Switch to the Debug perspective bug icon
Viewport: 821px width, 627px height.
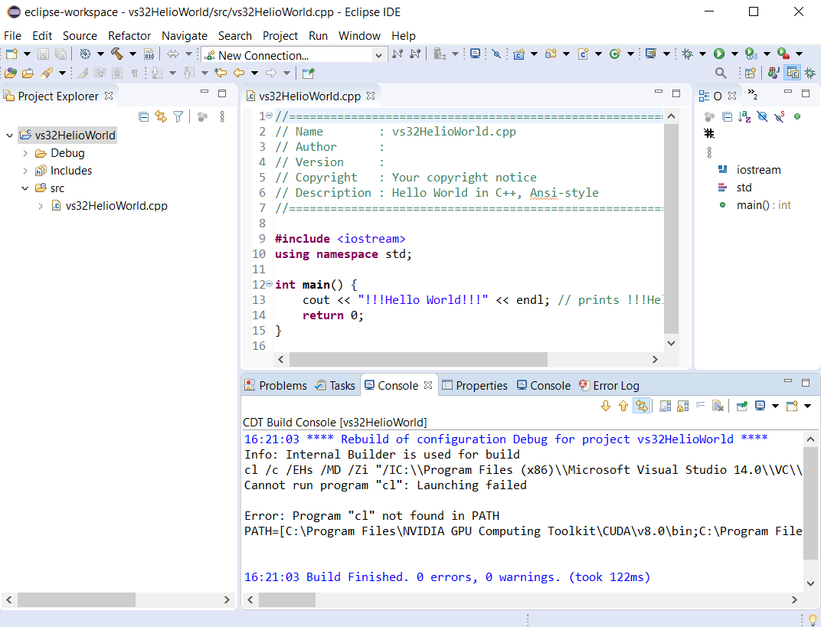810,73
